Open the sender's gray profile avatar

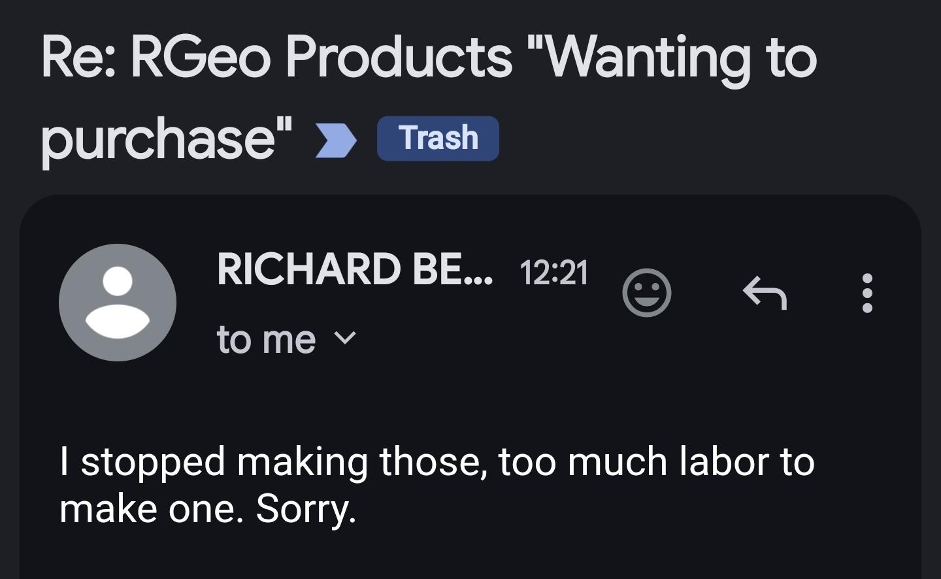pos(118,303)
